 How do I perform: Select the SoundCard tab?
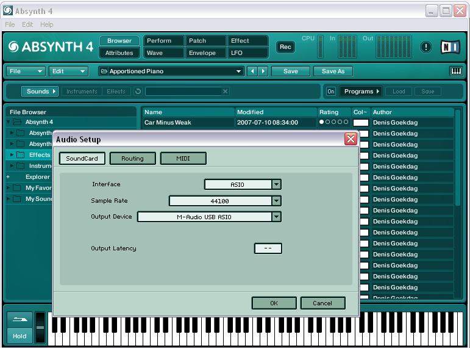click(x=82, y=158)
